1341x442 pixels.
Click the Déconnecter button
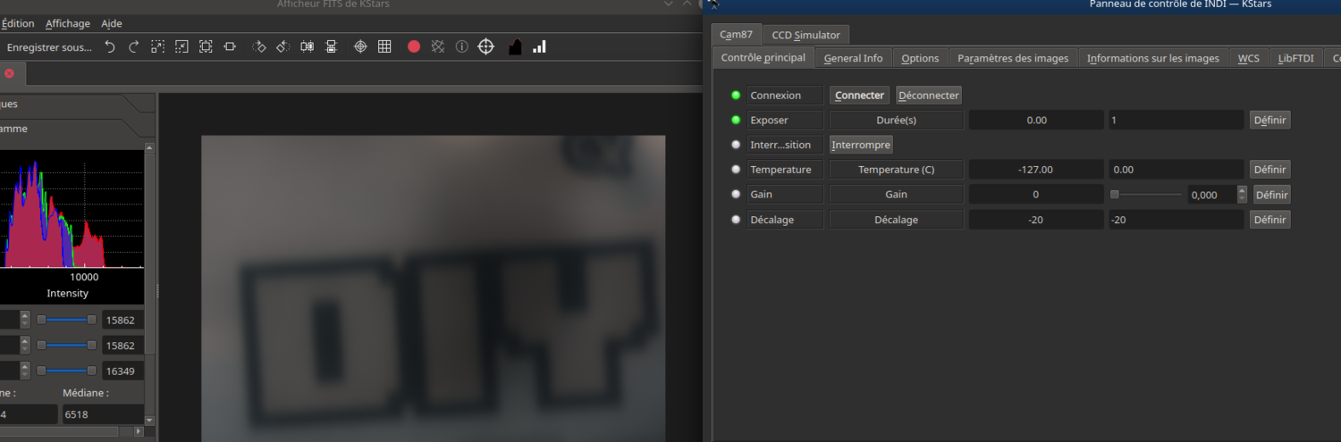click(x=929, y=96)
